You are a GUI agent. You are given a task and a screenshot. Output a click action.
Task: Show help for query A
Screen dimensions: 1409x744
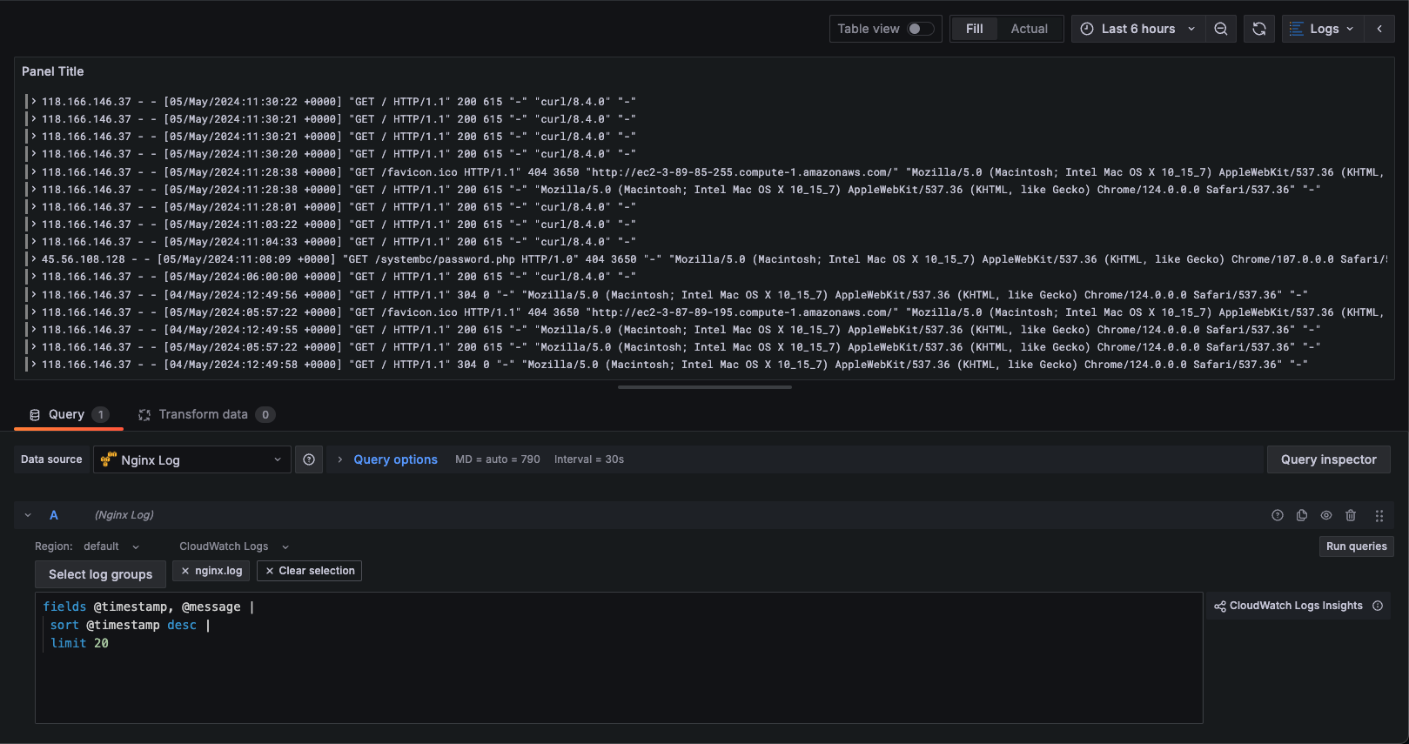(1278, 515)
